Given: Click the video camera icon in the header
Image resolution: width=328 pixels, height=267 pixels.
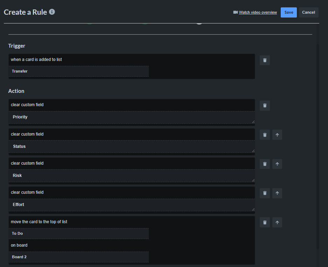Looking at the screenshot, I should coord(235,12).
